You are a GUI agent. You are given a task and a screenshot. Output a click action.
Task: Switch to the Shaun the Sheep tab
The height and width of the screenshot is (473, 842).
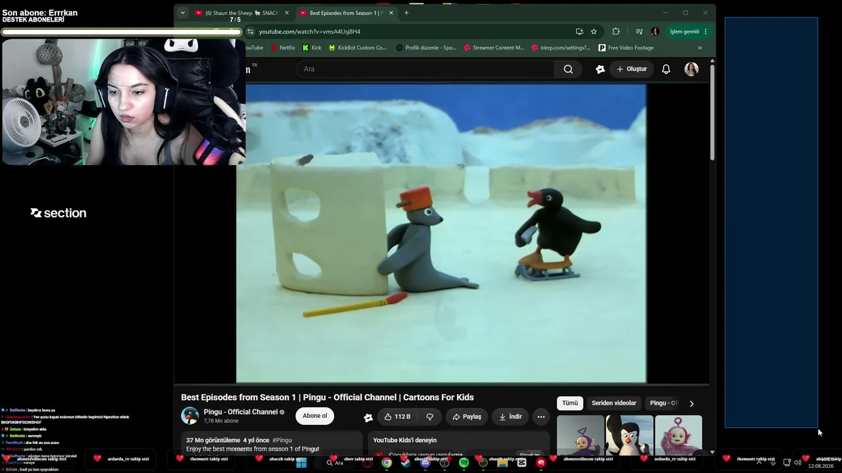tap(241, 12)
